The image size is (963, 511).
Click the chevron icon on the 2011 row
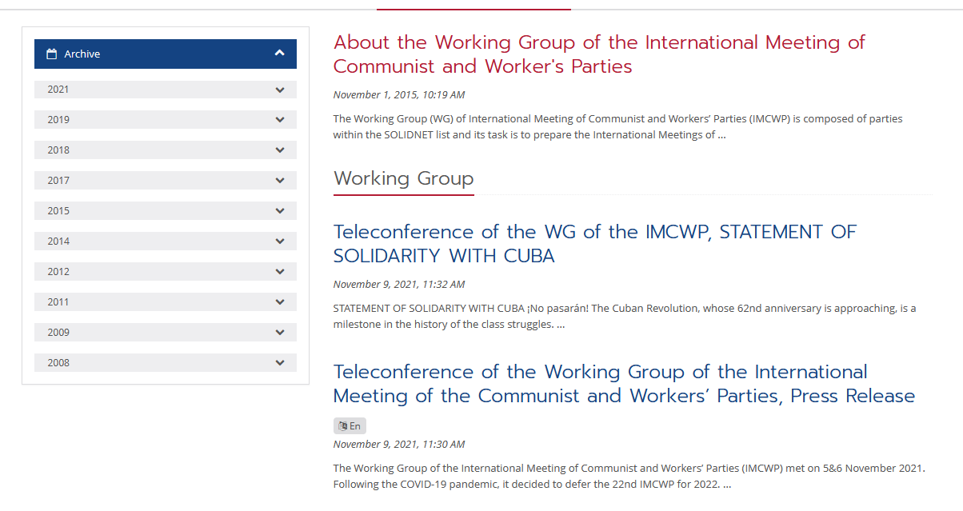coord(280,302)
